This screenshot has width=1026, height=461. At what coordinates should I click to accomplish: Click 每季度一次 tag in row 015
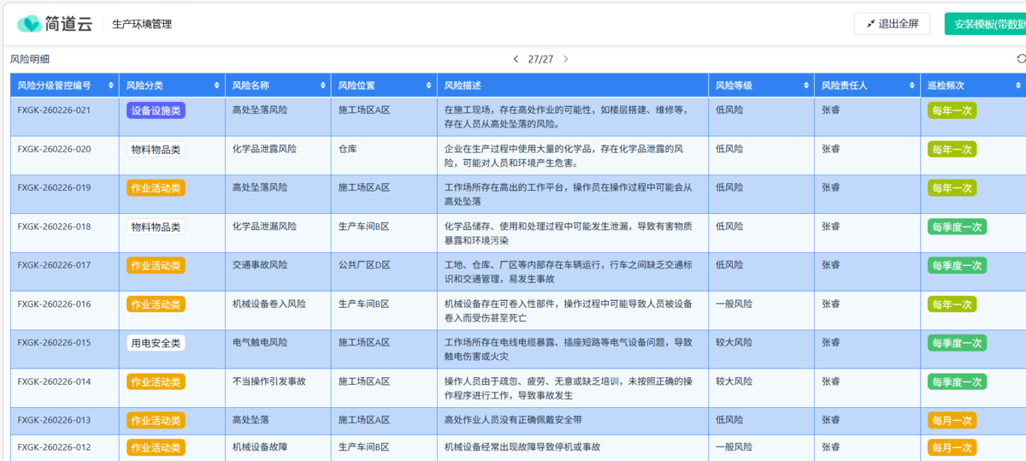[957, 342]
